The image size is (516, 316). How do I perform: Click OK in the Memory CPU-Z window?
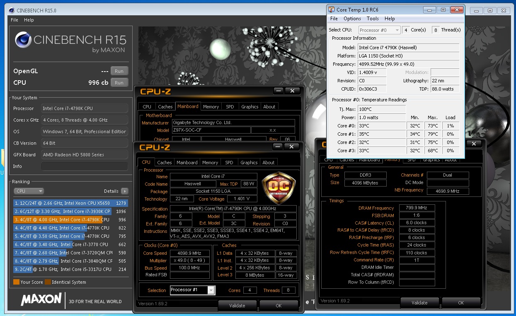[x=461, y=303]
